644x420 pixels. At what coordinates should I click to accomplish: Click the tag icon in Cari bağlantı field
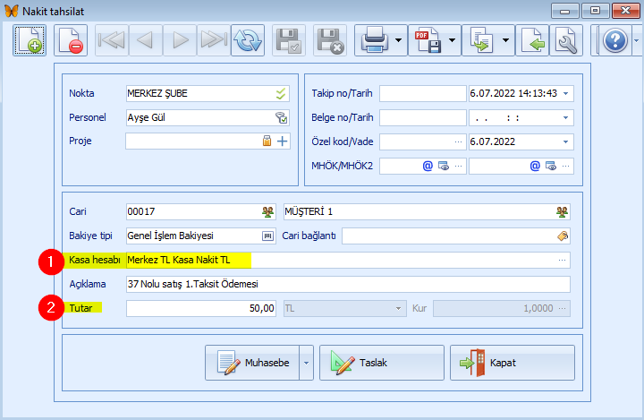pyautogui.click(x=563, y=236)
